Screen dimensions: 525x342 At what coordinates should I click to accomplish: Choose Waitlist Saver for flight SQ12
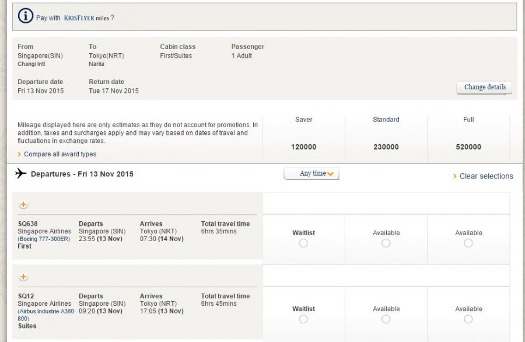303,319
